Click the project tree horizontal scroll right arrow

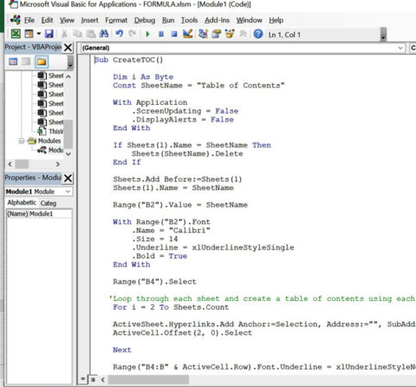coord(58,164)
